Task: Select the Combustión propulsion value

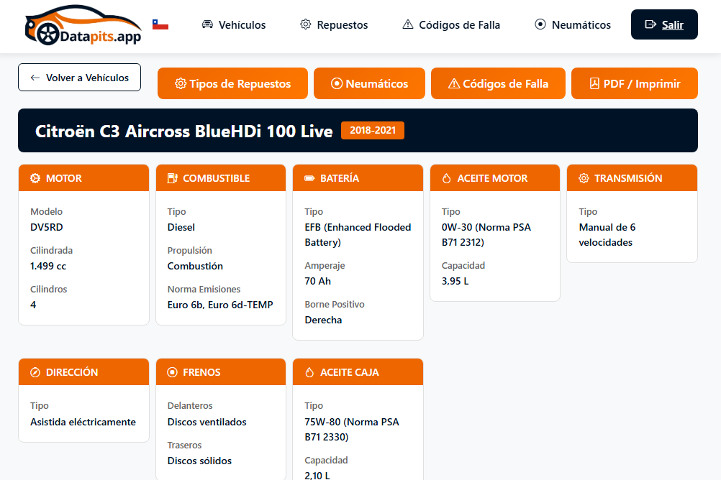Action: pyautogui.click(x=195, y=266)
